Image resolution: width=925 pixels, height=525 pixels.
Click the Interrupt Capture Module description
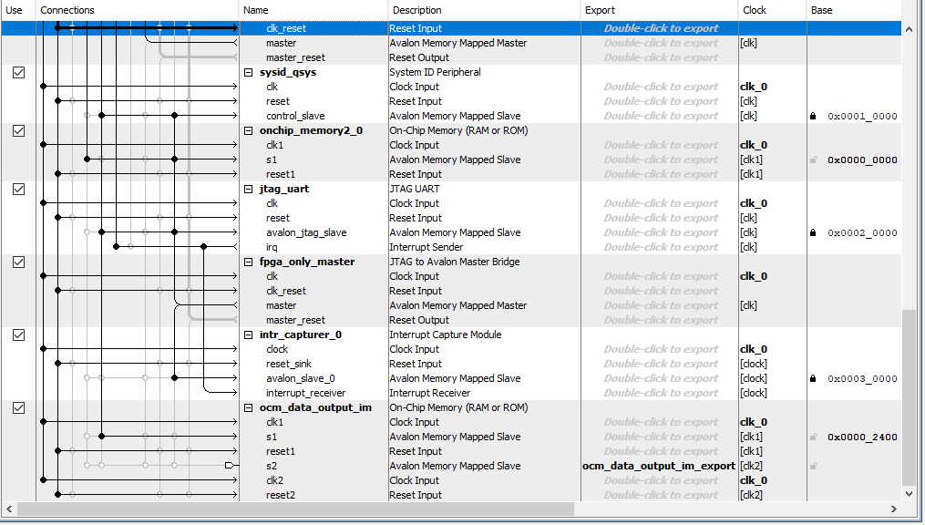[446, 335]
